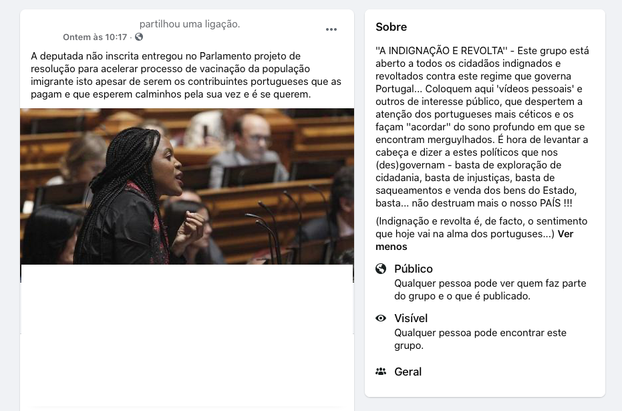
Task: Collapse description with Ver menos
Action: [x=474, y=240]
